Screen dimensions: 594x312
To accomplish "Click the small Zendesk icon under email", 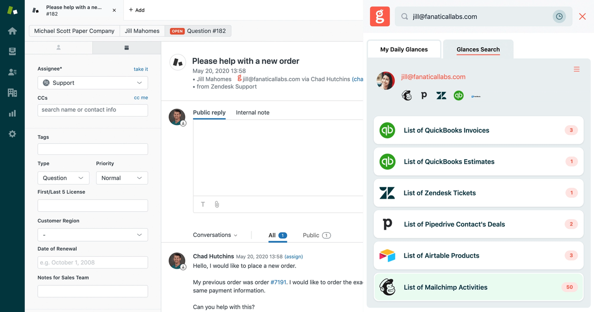I will [441, 95].
